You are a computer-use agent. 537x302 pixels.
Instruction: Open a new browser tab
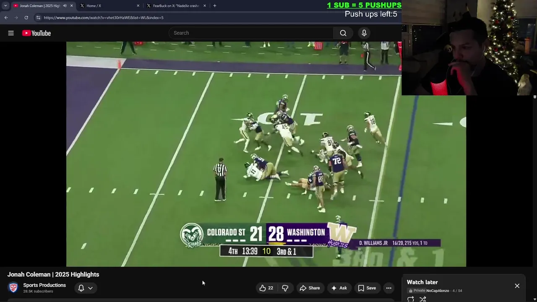point(215,6)
